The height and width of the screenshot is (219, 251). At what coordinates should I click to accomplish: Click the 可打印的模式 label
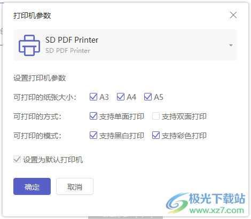point(37,136)
